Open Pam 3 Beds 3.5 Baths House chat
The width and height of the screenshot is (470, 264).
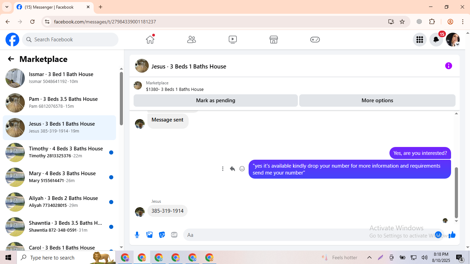click(x=59, y=103)
